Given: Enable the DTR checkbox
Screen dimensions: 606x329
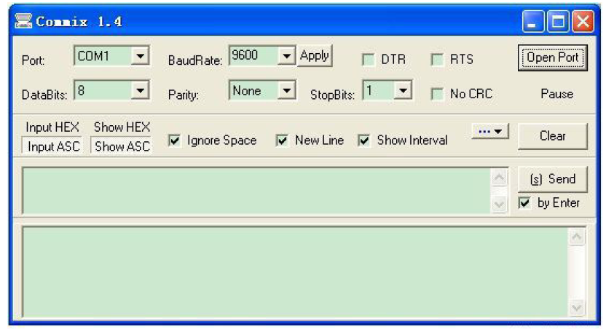Looking at the screenshot, I should 369,60.
